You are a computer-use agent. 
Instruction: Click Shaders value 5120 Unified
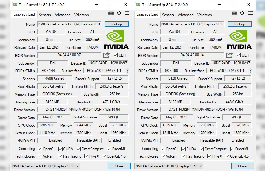click(178, 78)
